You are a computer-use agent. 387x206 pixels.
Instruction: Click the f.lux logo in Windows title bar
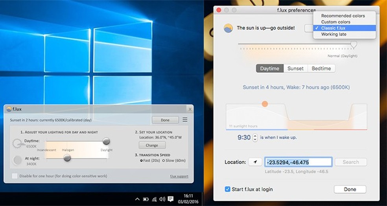(x=9, y=109)
